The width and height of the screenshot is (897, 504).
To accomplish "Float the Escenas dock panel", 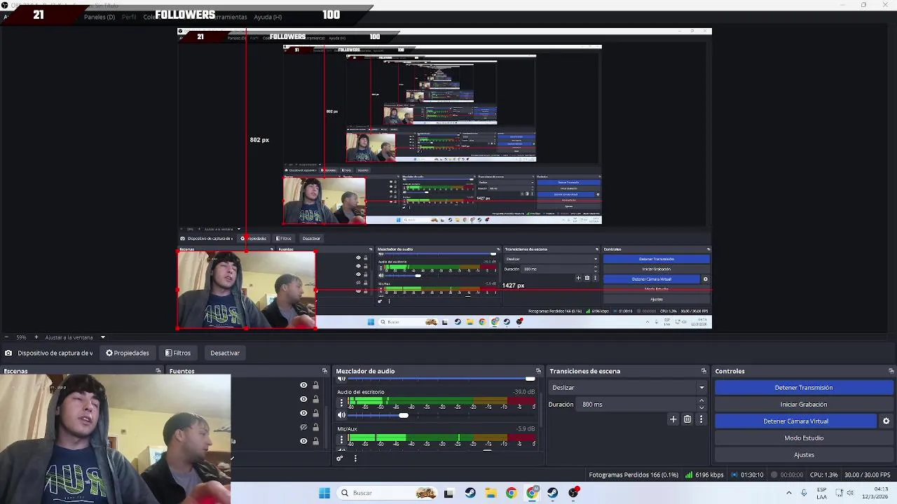I will [x=158, y=371].
